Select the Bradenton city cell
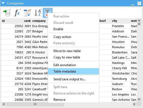The image size is (143, 108). tap(121, 52)
